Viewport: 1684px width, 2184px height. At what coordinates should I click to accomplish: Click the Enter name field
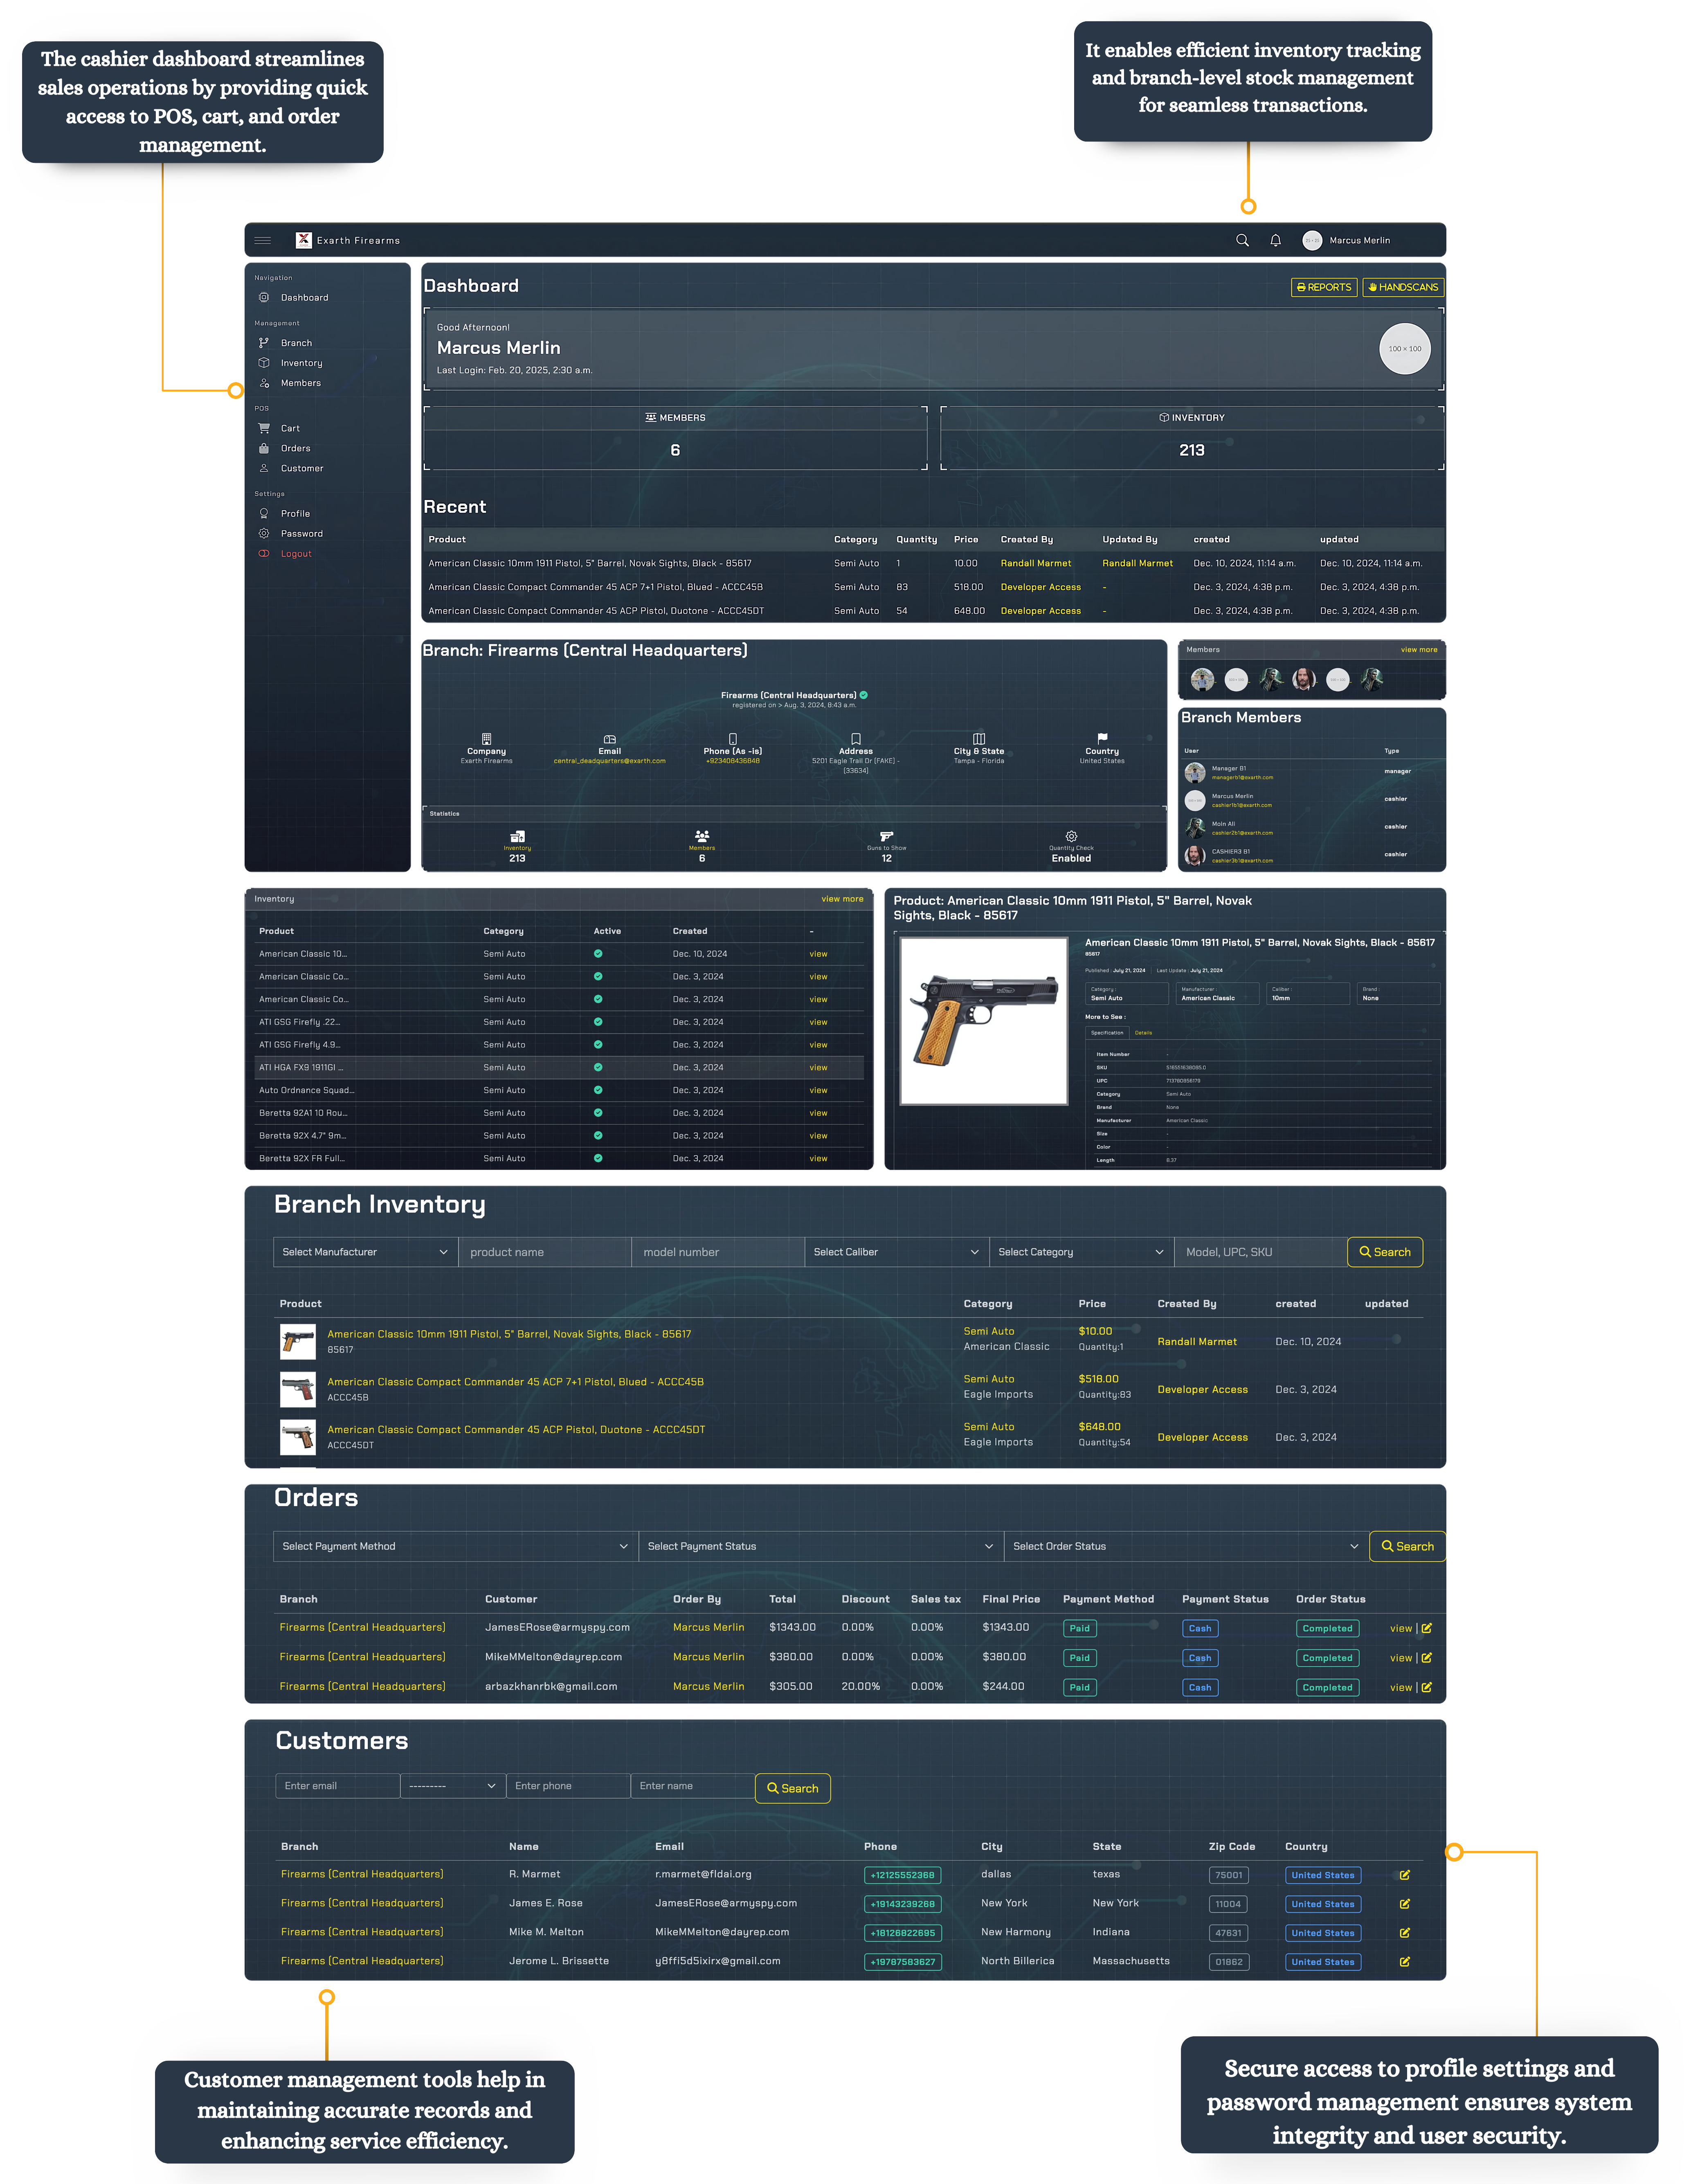692,1786
